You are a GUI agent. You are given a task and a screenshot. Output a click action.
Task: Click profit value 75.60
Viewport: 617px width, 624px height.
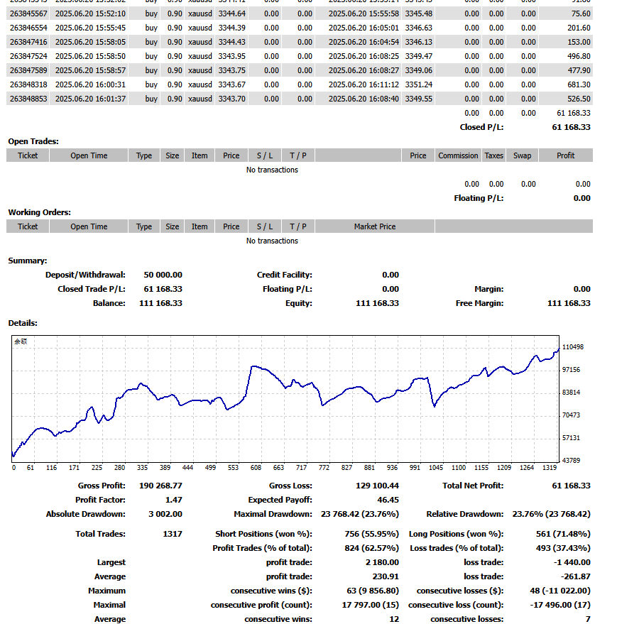581,13
